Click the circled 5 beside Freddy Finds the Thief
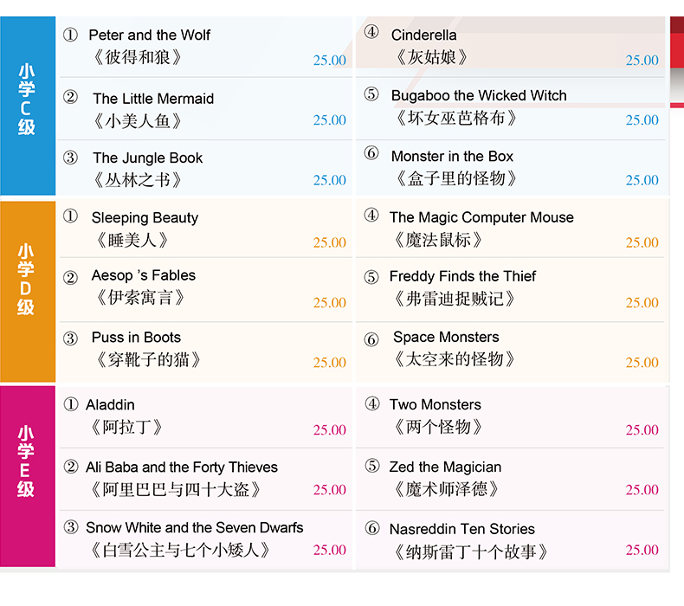 point(371,277)
